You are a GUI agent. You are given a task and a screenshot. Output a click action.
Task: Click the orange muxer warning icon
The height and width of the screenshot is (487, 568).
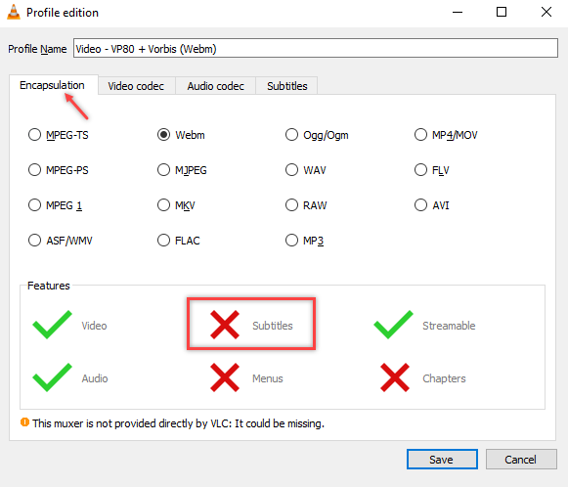coord(24,422)
